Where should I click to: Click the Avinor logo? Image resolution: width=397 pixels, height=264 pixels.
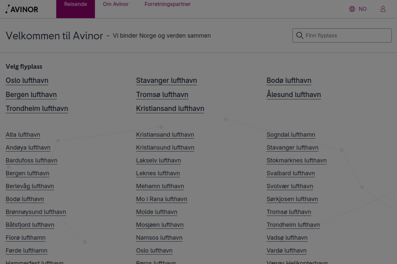[22, 9]
